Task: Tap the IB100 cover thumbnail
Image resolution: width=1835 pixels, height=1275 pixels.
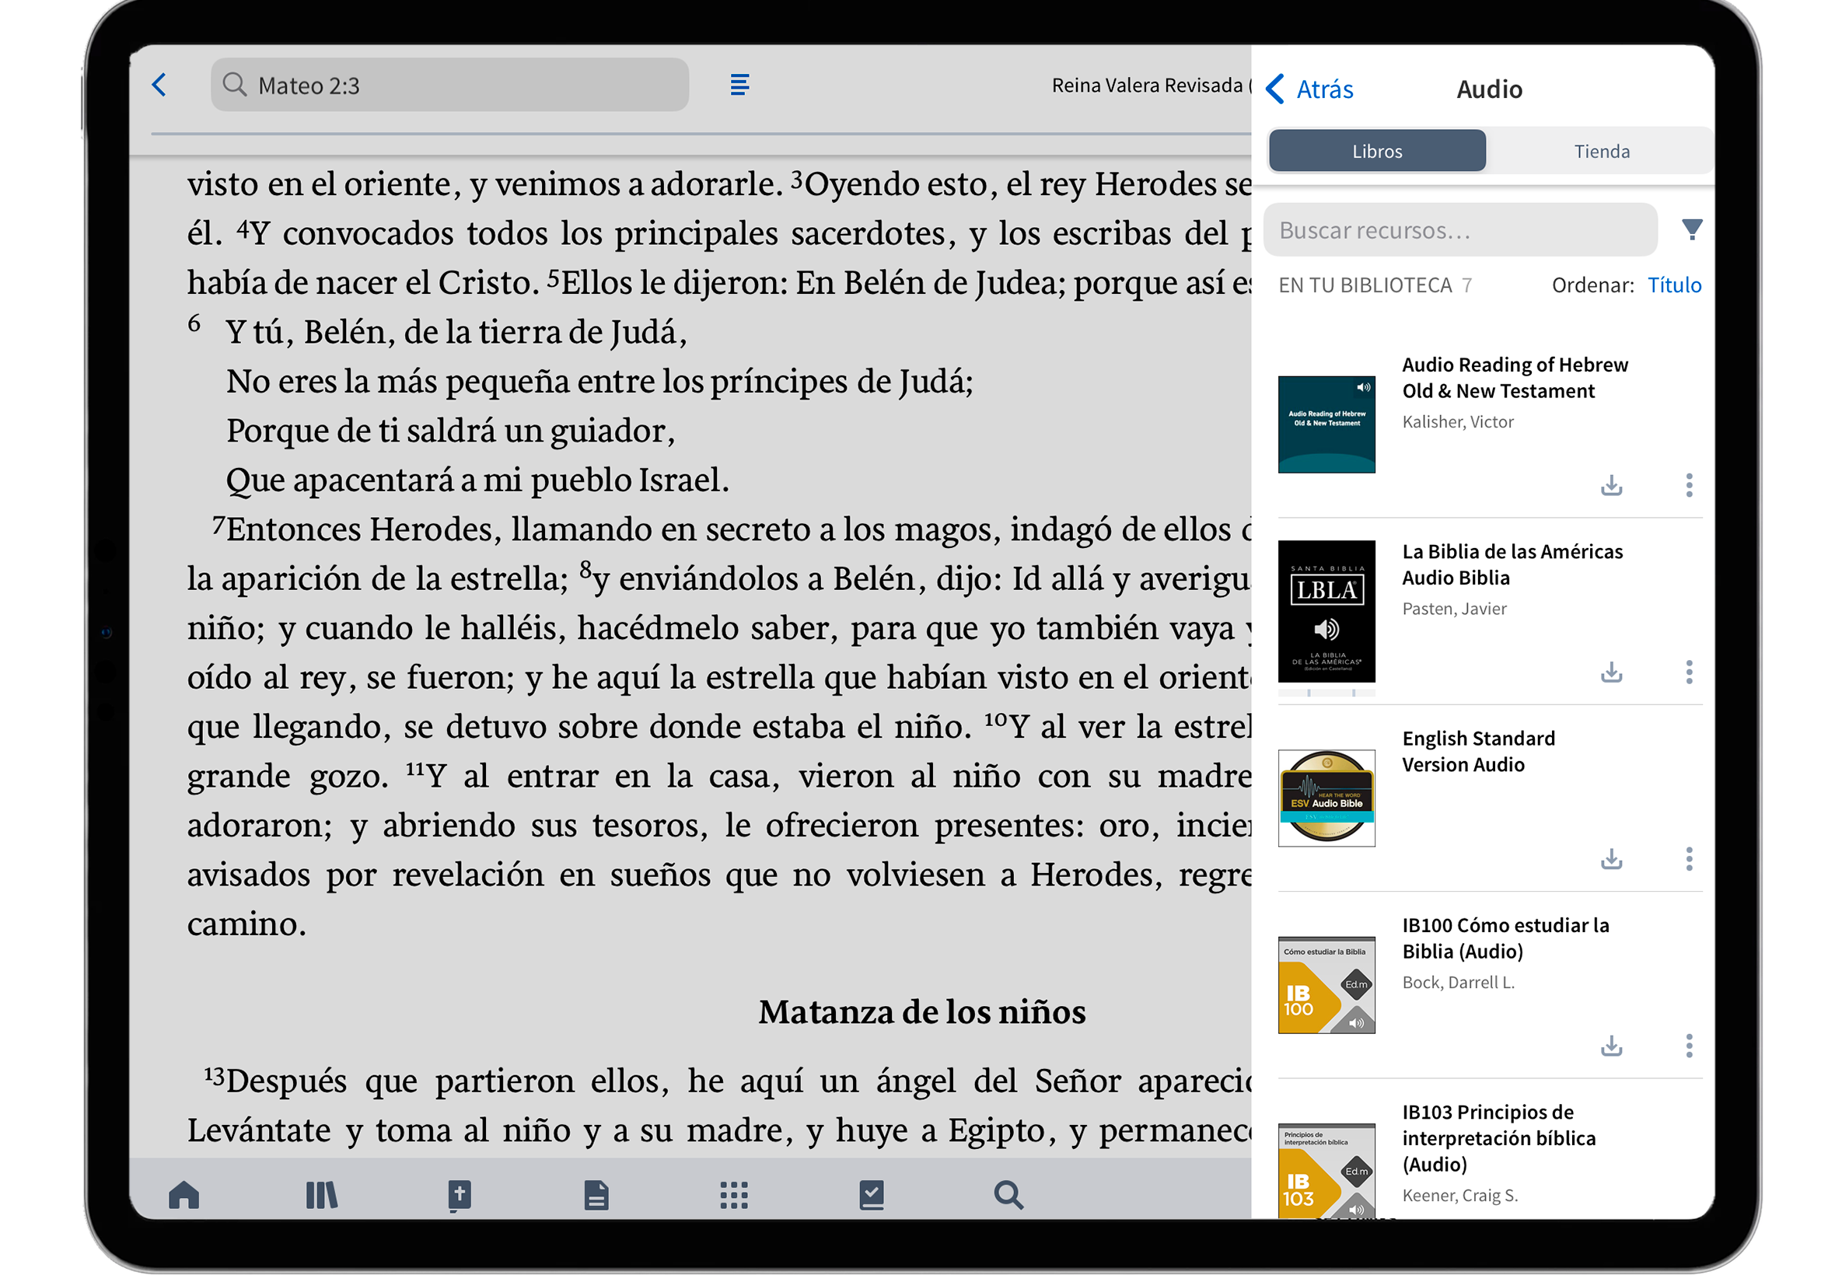Action: [1326, 985]
